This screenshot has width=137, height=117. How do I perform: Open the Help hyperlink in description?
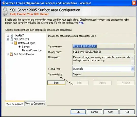[81, 23]
